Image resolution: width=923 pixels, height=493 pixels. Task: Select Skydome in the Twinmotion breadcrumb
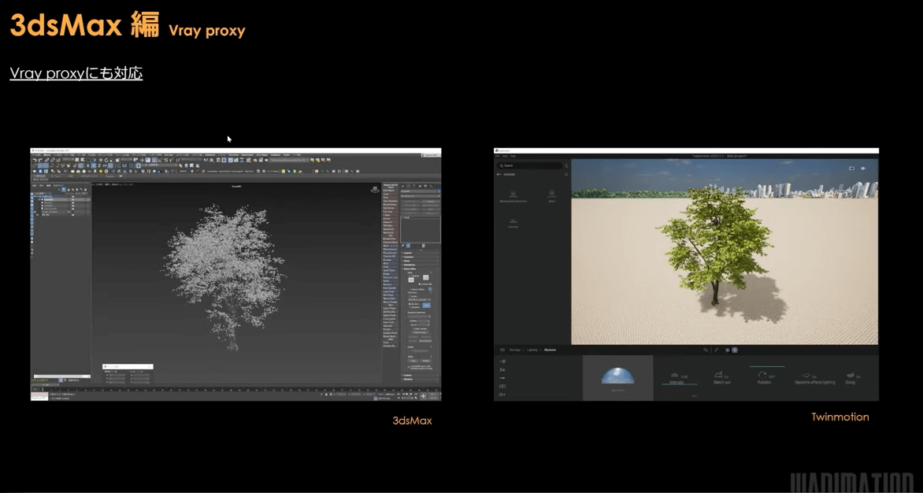(550, 350)
